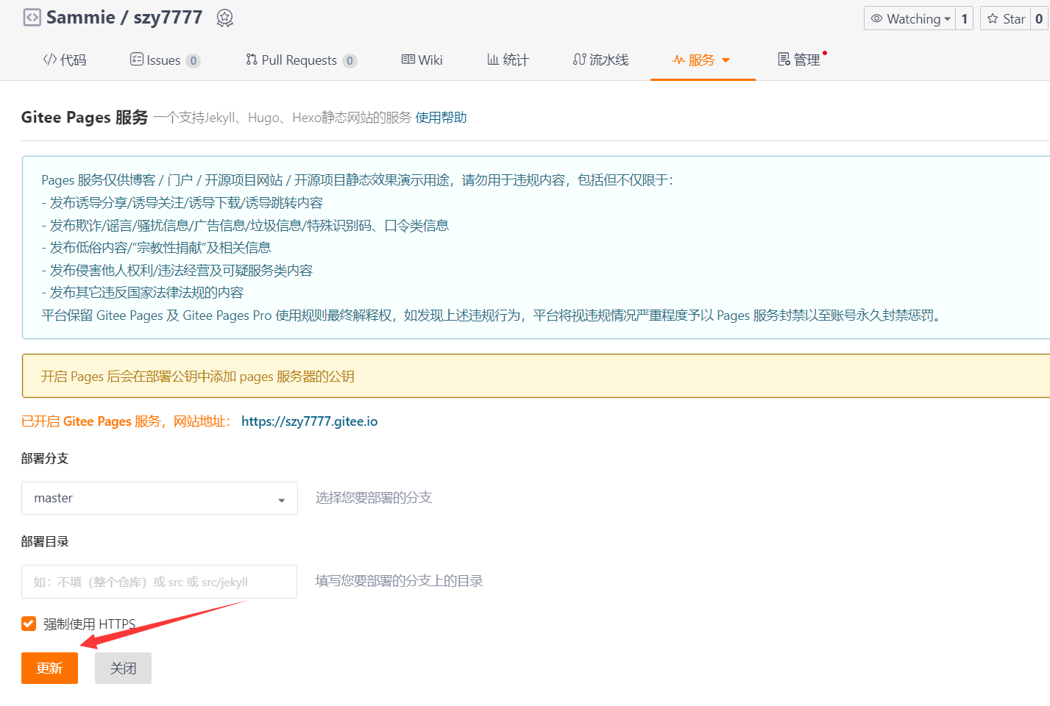1050x706 pixels.
Task: Expand the Watching dropdown arrow
Action: [948, 19]
